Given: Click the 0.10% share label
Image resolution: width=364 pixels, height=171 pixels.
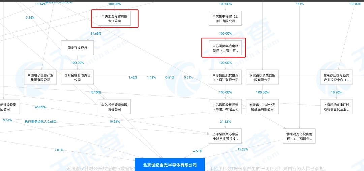Looking at the screenshot, I should tap(96, 92).
